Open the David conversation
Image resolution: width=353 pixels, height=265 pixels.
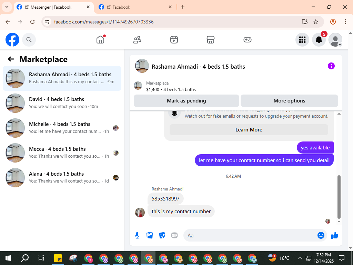point(62,103)
